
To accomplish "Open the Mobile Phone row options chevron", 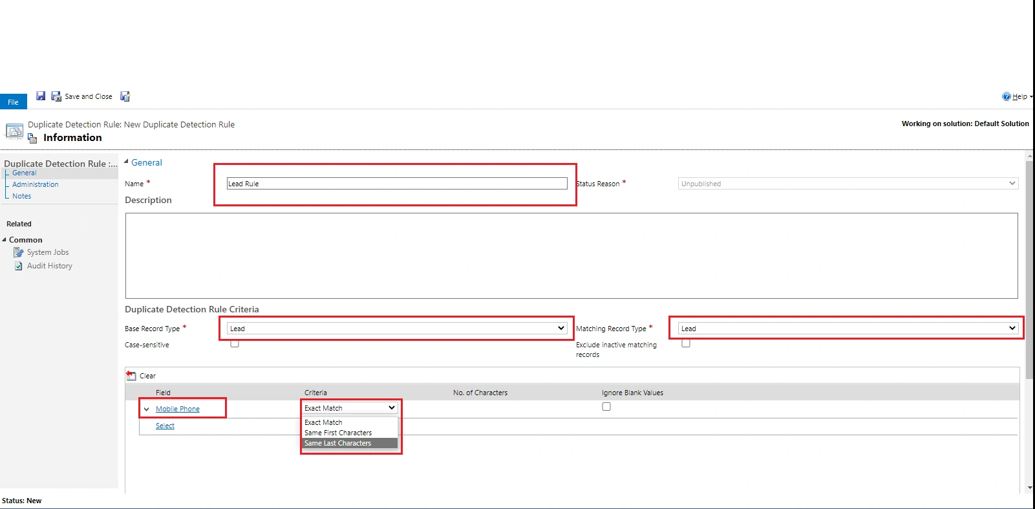I will (147, 409).
